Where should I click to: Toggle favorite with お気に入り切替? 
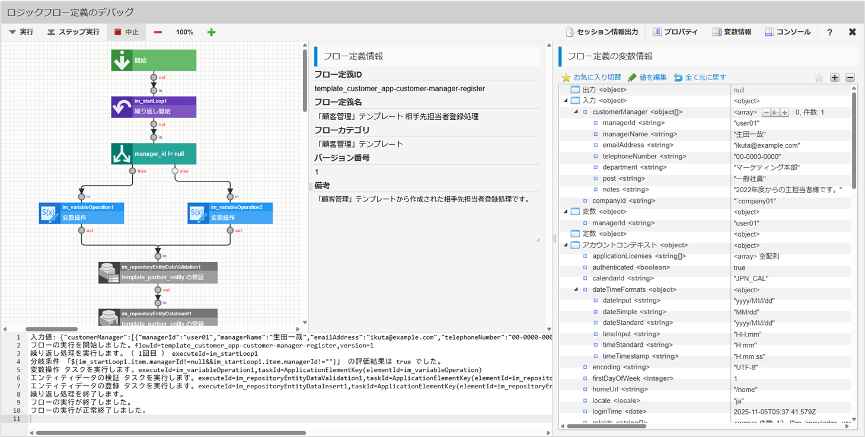tap(591, 78)
